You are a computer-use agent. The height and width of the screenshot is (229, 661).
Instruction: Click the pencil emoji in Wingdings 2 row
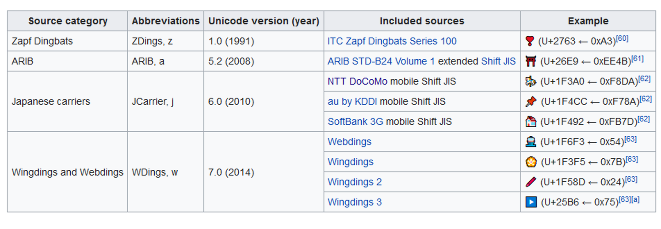(531, 182)
